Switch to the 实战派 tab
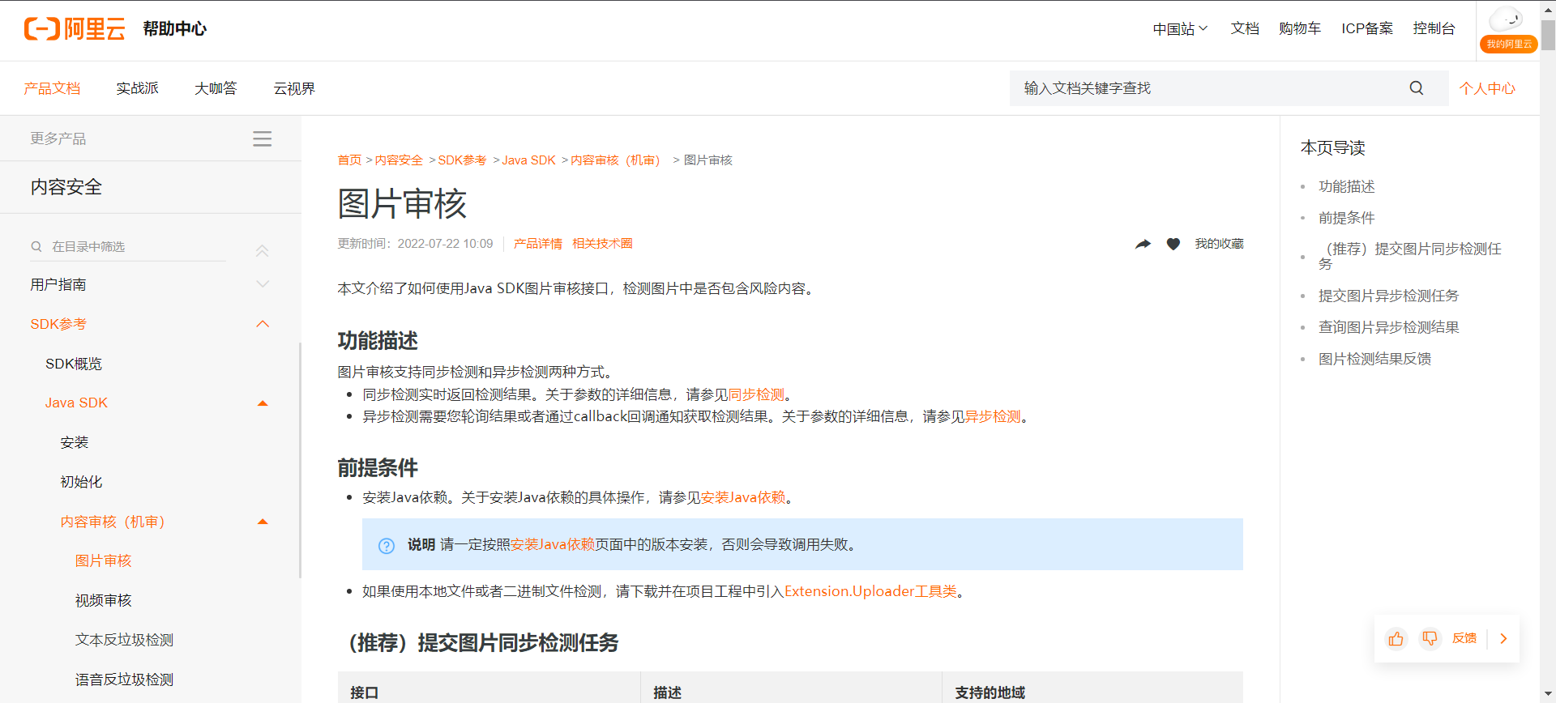 [137, 88]
